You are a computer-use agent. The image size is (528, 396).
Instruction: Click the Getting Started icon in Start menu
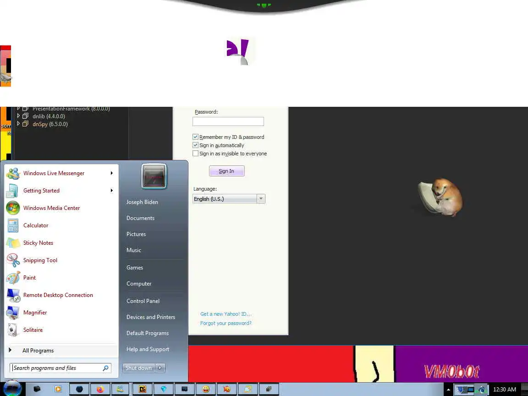pos(13,191)
